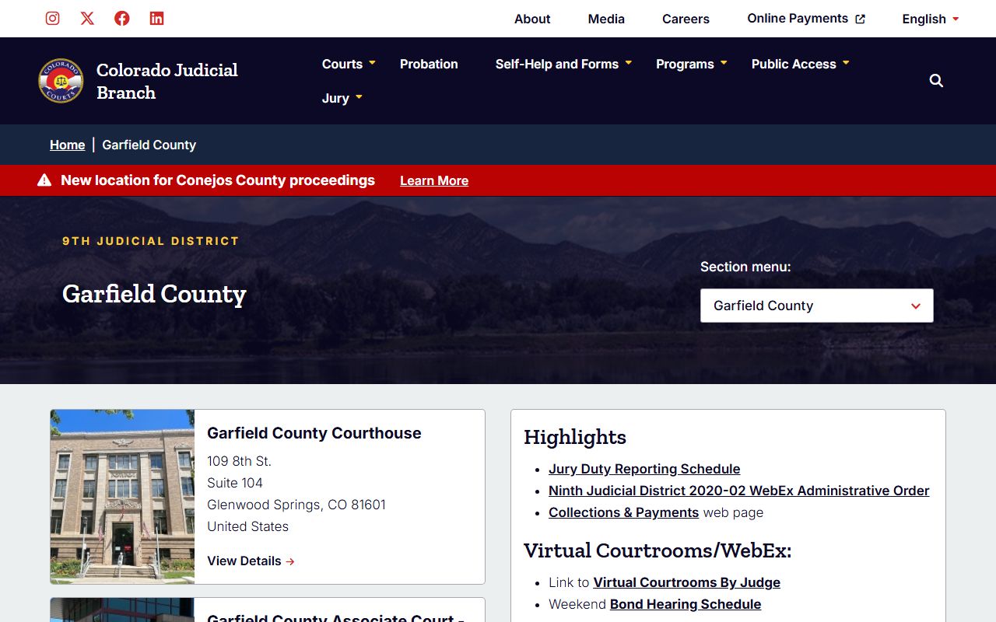Click the Garfield County Courthouse photo
The width and height of the screenshot is (996, 622).
pyautogui.click(x=122, y=496)
